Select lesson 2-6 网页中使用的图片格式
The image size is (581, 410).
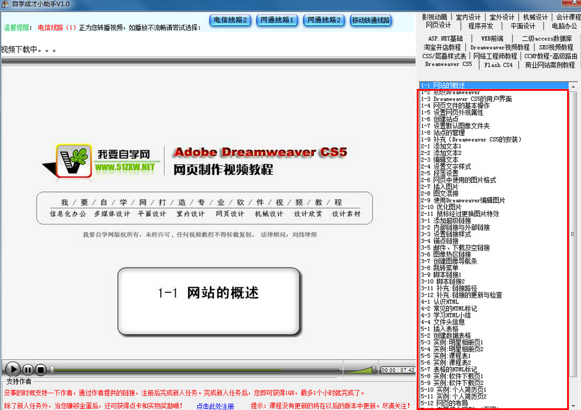[494, 180]
